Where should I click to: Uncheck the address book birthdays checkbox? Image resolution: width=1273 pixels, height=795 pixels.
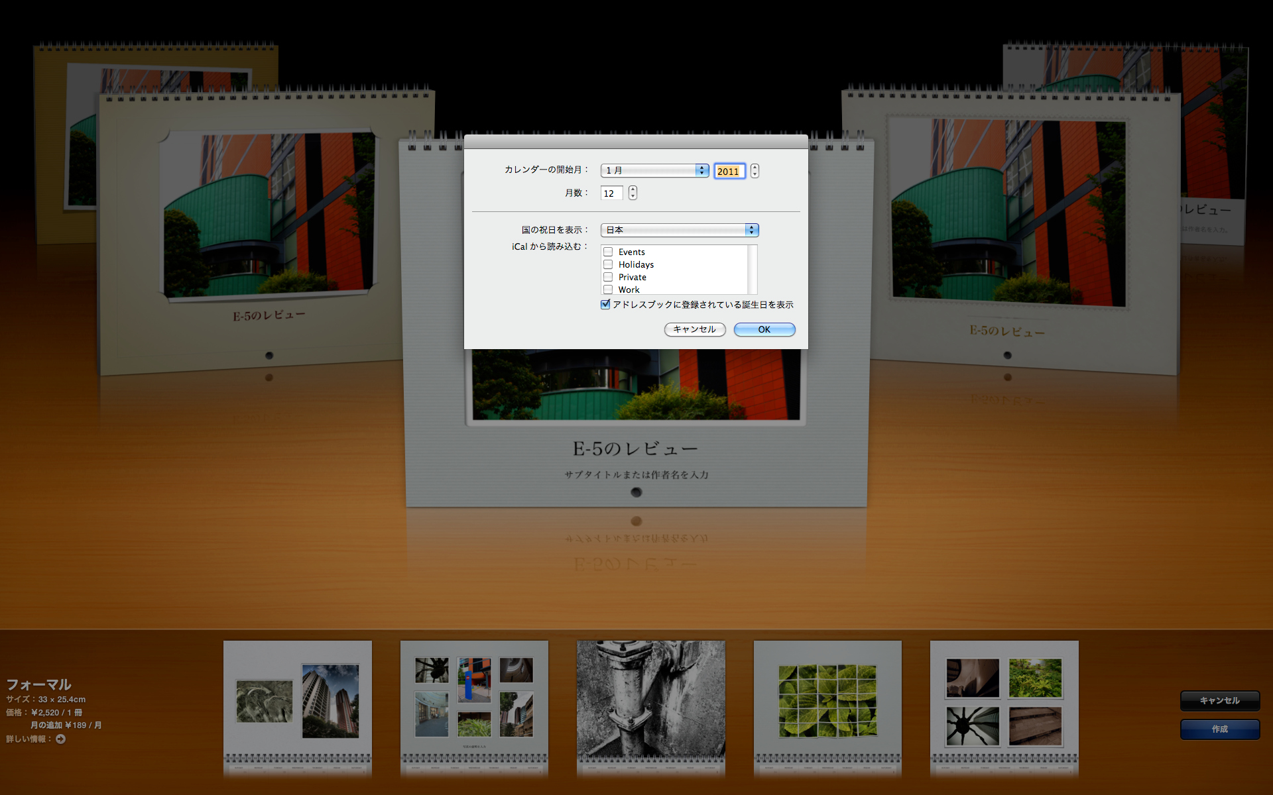point(605,305)
